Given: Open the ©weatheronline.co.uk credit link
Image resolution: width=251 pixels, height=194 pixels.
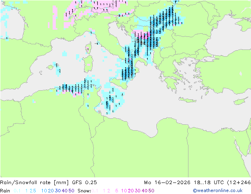Looking at the screenshot, I should (x=218, y=190).
